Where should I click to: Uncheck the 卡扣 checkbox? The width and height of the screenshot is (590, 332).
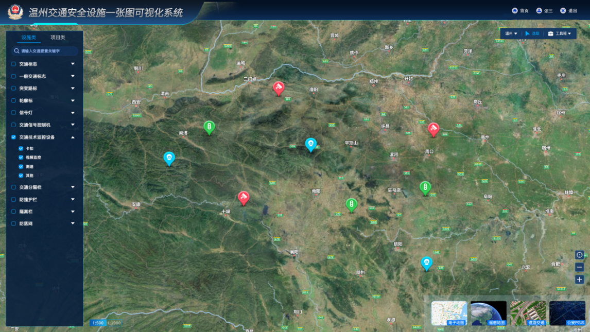pyautogui.click(x=21, y=148)
